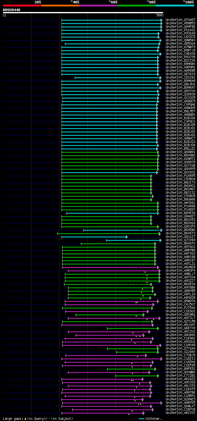This screenshot has height=421, width=197.
Task: Click the purple ~60% identity legend segment
Action: (x=98, y=6)
